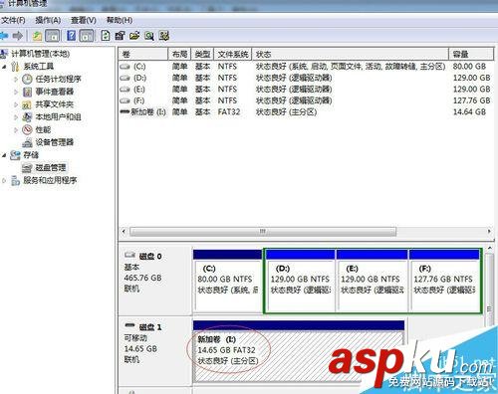Click the 127.76 GB capacity cell
Viewport: 498px width, 394px height.
(x=472, y=100)
